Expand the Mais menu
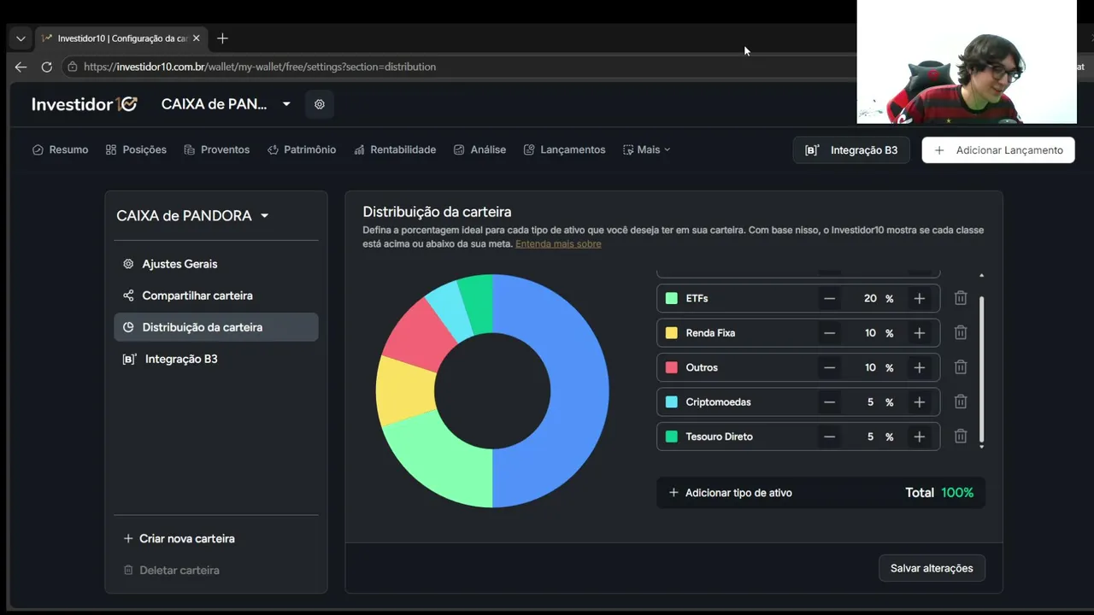The width and height of the screenshot is (1094, 615). [x=647, y=149]
